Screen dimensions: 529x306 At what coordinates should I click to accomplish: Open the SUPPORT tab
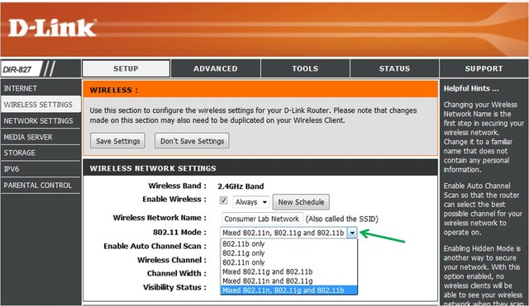[484, 68]
